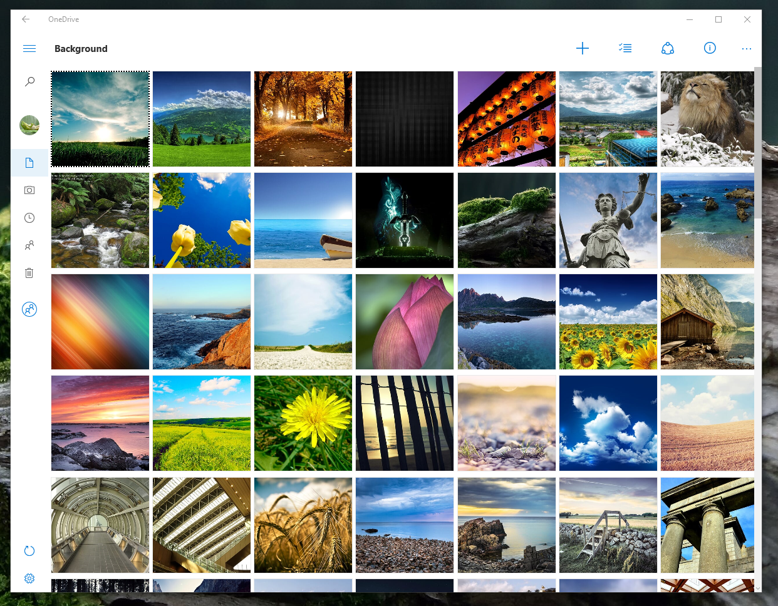Open the Recycle bin
Screen dimensions: 778x606
pos(29,272)
